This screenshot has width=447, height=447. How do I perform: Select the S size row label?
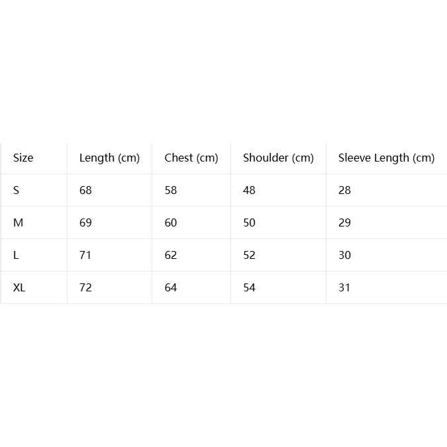17,190
